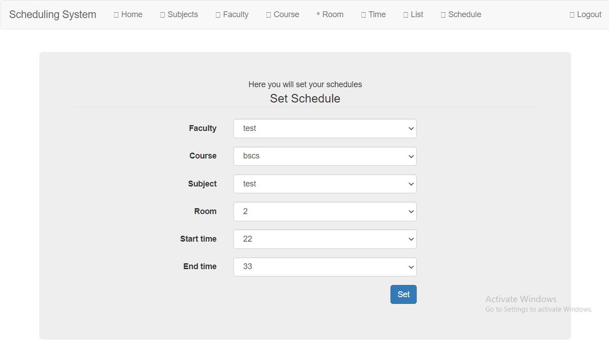Select the Logout menu item
The height and width of the screenshot is (345, 609).
tap(585, 14)
